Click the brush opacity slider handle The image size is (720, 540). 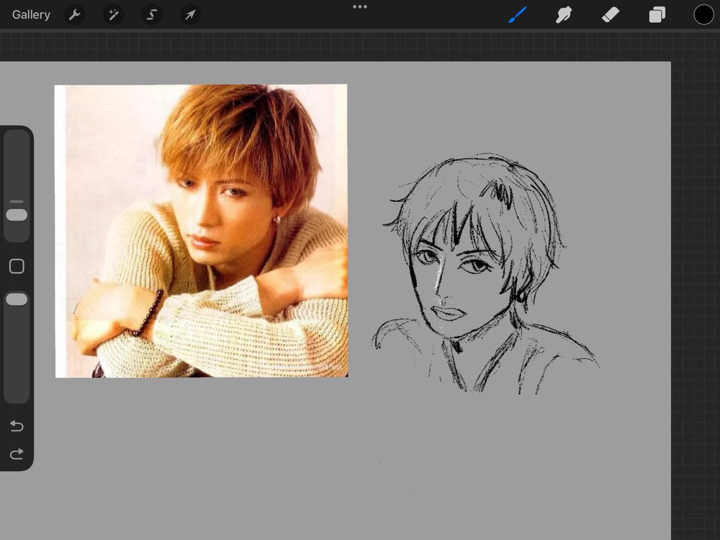17,299
